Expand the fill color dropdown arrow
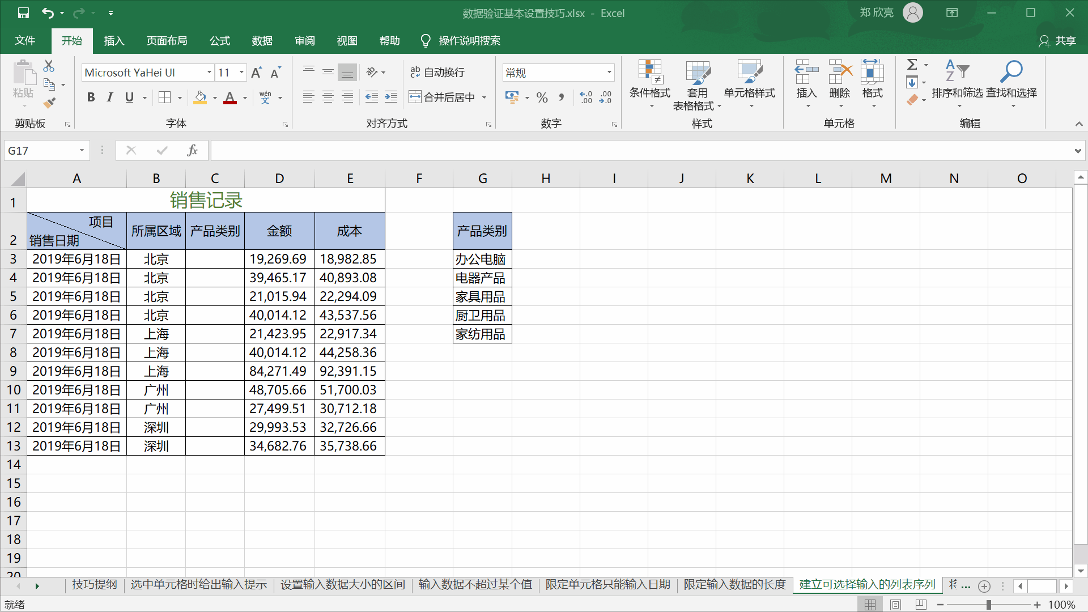The height and width of the screenshot is (612, 1088). 214,97
